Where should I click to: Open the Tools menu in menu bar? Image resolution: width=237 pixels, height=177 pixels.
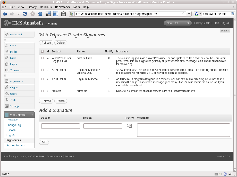76,7
